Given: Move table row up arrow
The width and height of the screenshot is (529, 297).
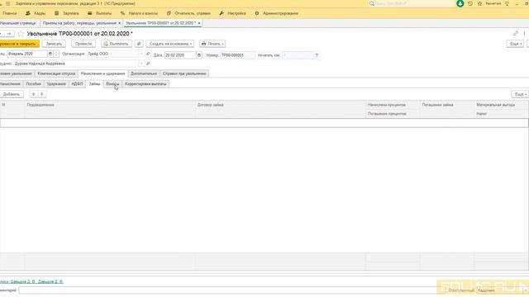Looking at the screenshot, I should (33, 94).
